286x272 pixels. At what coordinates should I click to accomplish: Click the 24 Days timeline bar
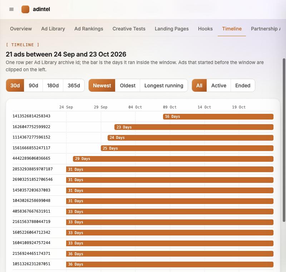coord(191,138)
